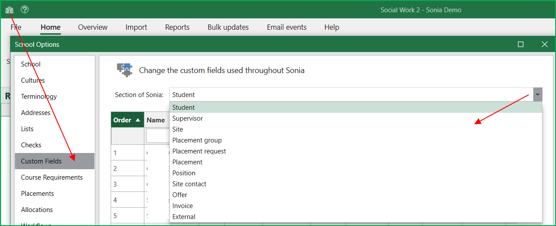Image resolution: width=556 pixels, height=226 pixels.
Task: Choose External from the dropdown list
Action: click(356, 217)
